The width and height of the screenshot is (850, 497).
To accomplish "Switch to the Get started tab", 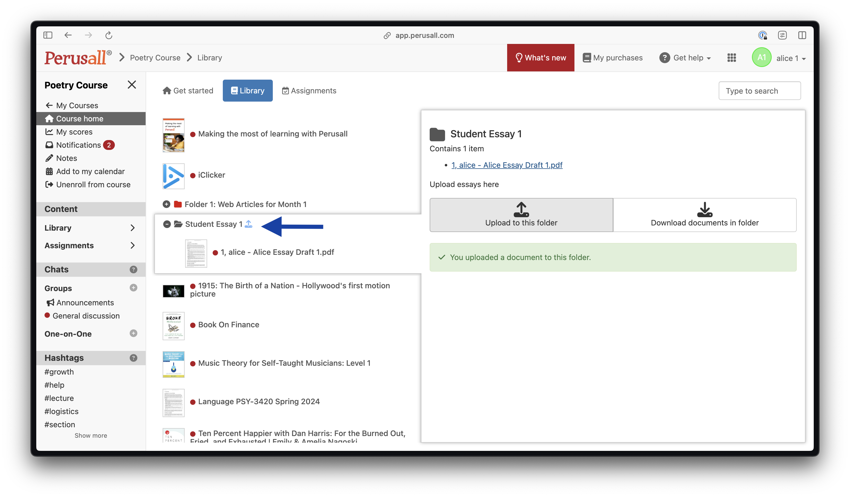I will pyautogui.click(x=188, y=91).
